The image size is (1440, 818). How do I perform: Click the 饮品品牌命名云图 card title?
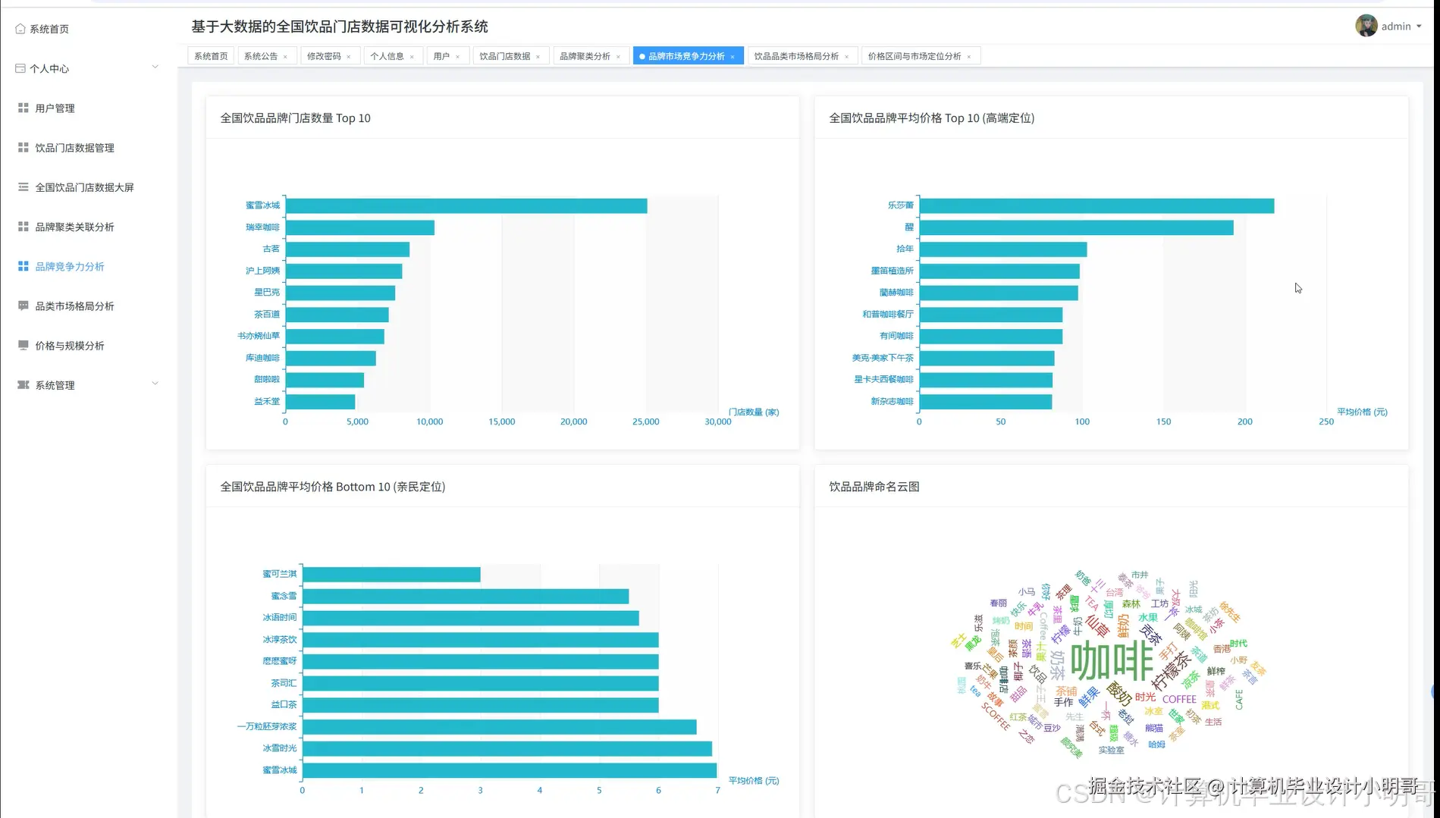[x=874, y=487]
